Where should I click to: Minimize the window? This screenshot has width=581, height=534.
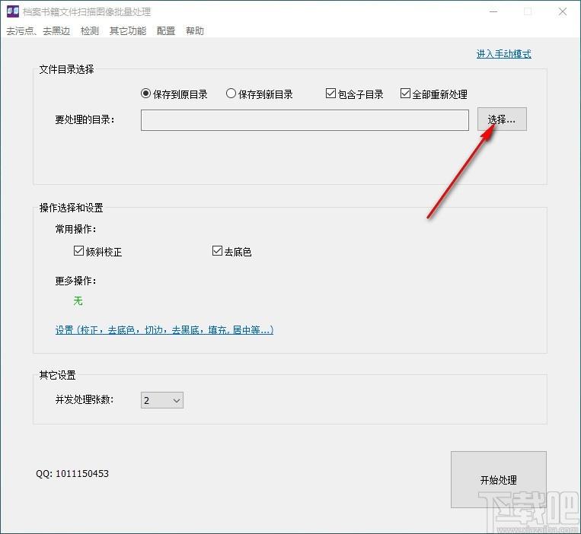[493, 12]
